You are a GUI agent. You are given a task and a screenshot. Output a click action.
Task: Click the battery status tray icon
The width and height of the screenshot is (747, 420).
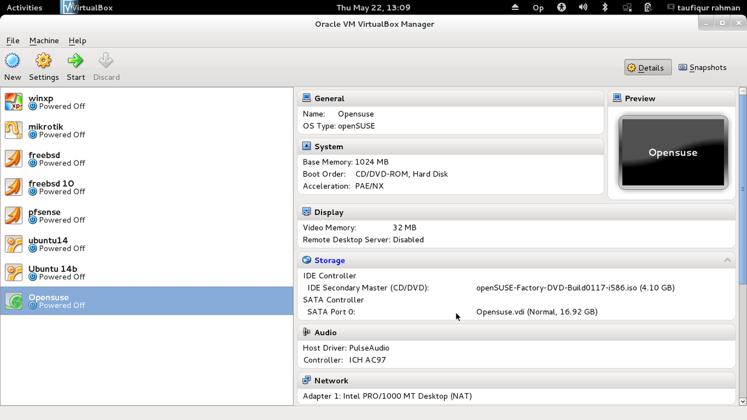(648, 8)
